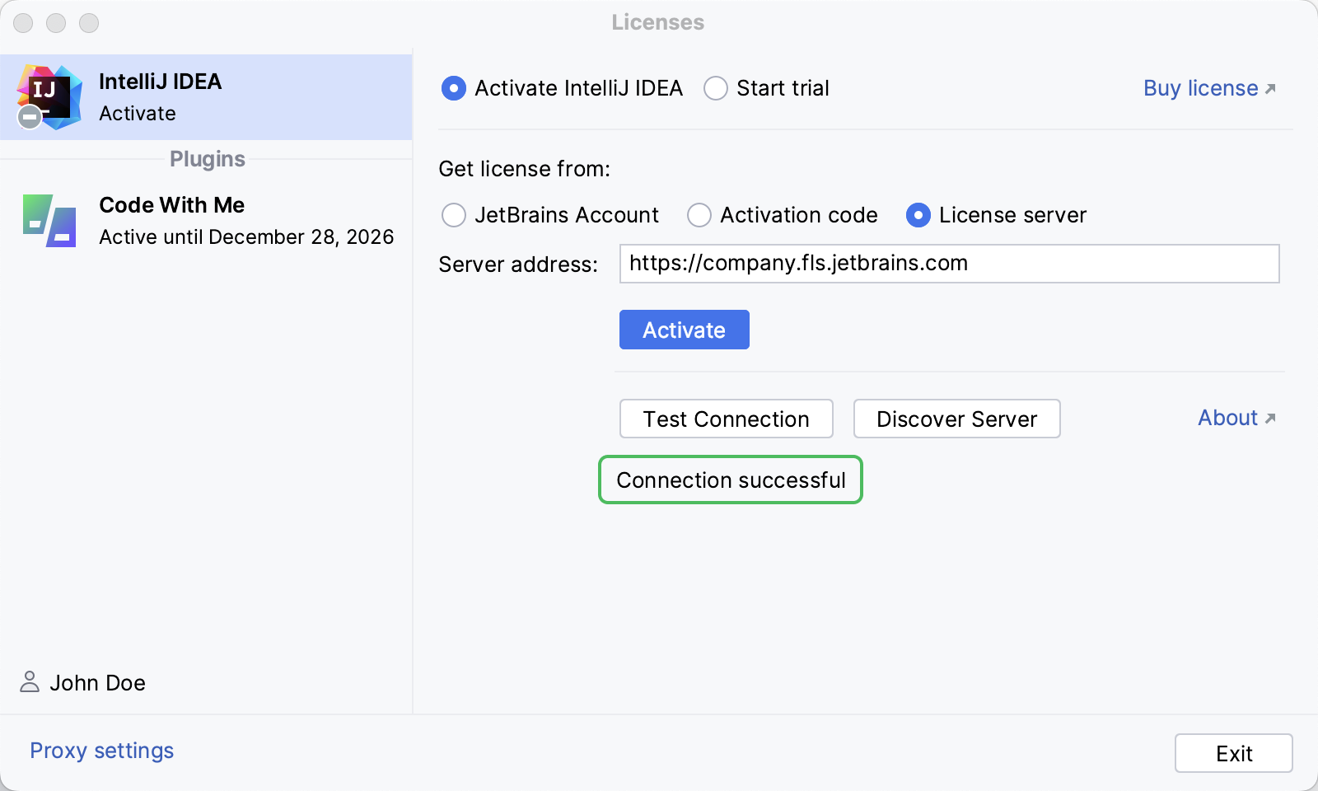Select JetBrains Account as license source
The width and height of the screenshot is (1318, 791).
pyautogui.click(x=454, y=215)
